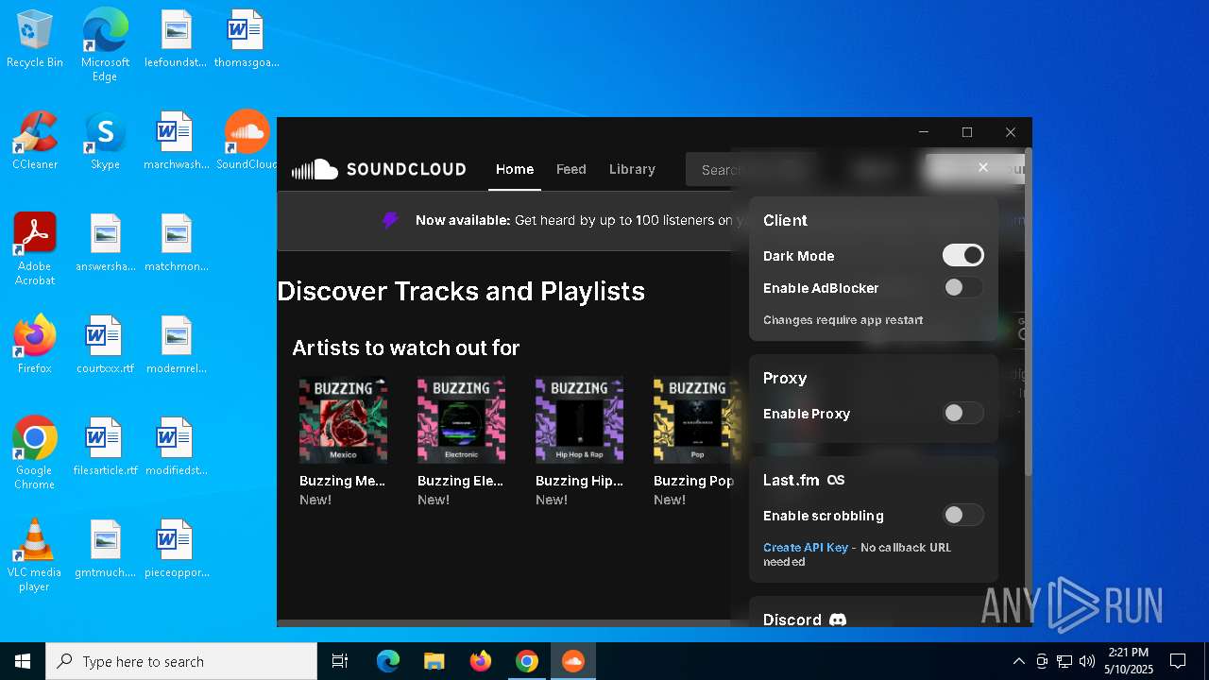Click the SoundCloud window vertical scrollbar
This screenshot has height=680, width=1209.
[1029, 312]
